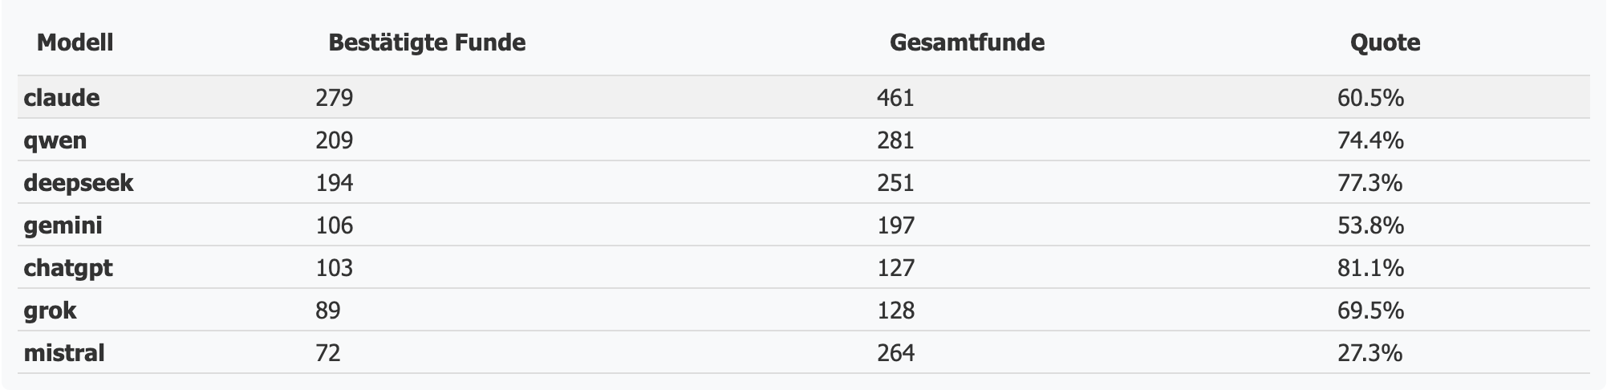This screenshot has height=390, width=1619.
Task: Select the chatgpt row name
Action: pos(68,268)
